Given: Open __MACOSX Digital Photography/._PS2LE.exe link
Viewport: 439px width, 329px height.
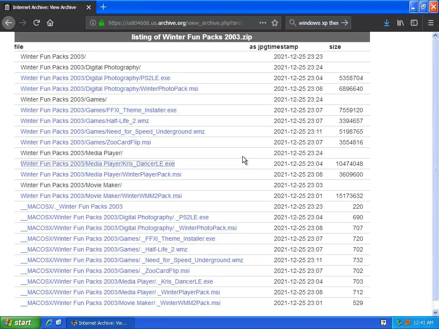Looking at the screenshot, I should (114, 217).
